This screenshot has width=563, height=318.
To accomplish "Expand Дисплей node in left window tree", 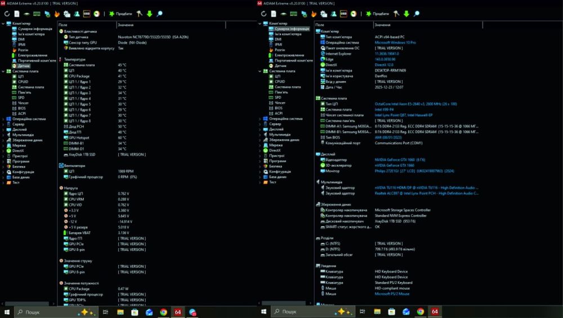I will click(3, 130).
